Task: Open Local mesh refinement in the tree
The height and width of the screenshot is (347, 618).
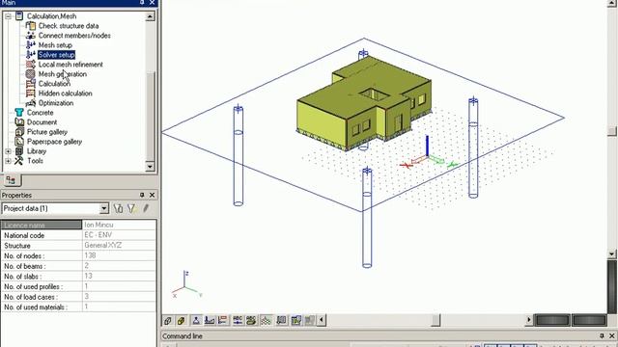Action: click(x=70, y=65)
